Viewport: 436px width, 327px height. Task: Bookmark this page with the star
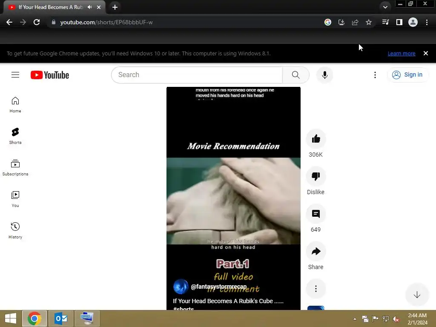point(368,22)
